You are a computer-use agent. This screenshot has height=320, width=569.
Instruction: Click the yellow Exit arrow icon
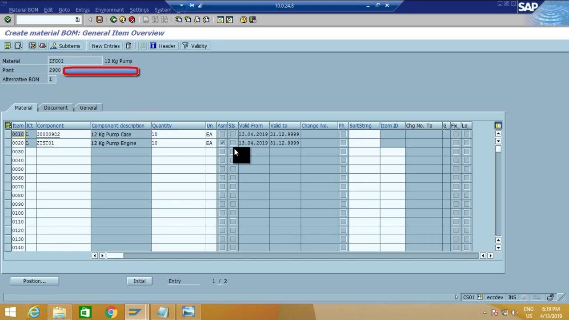tap(123, 20)
